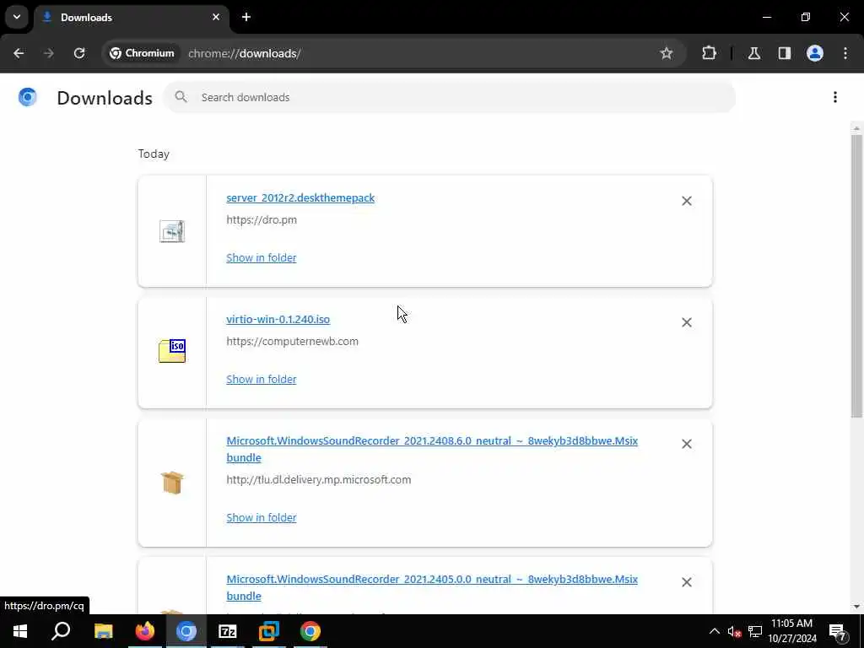This screenshot has width=864, height=648.
Task: Remove WindowsSoundRecorder 2021.2408.6.0 from list
Action: point(686,444)
